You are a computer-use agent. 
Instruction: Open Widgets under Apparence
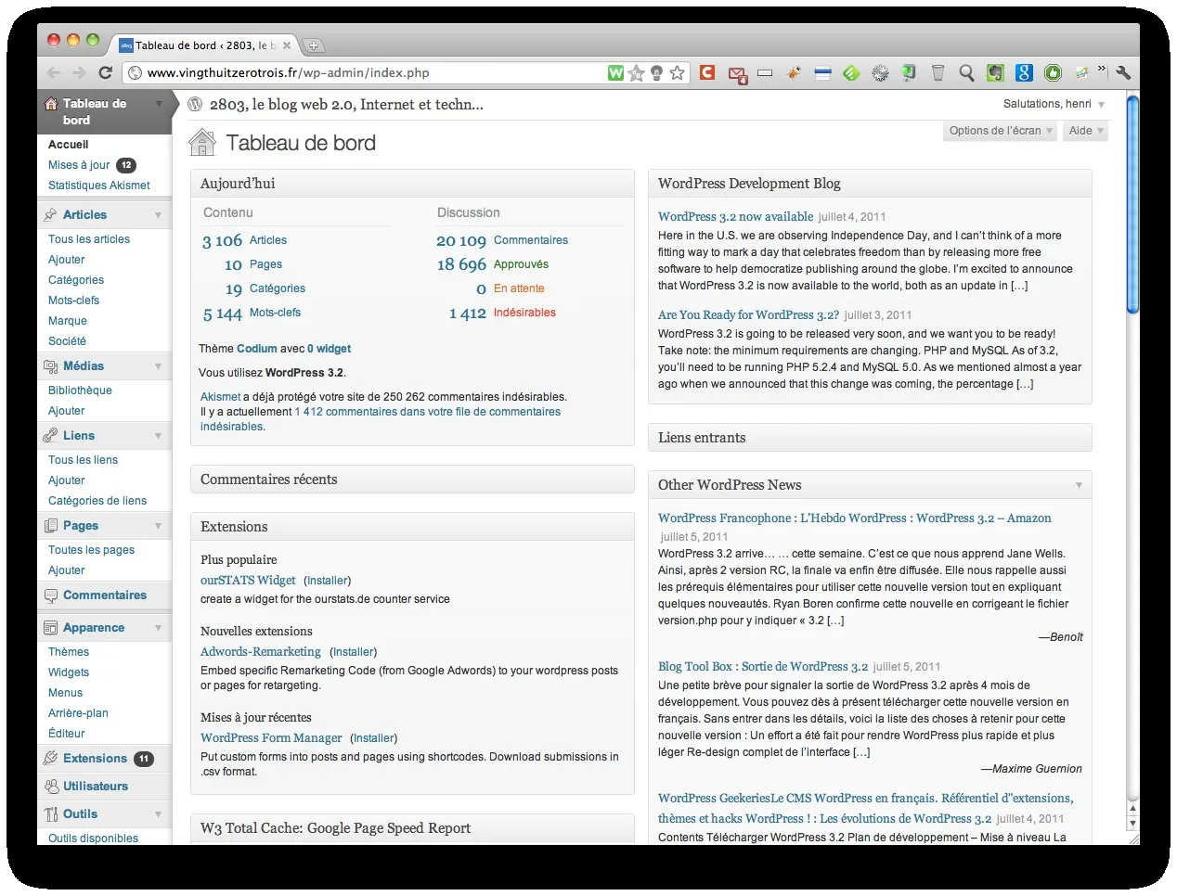69,672
